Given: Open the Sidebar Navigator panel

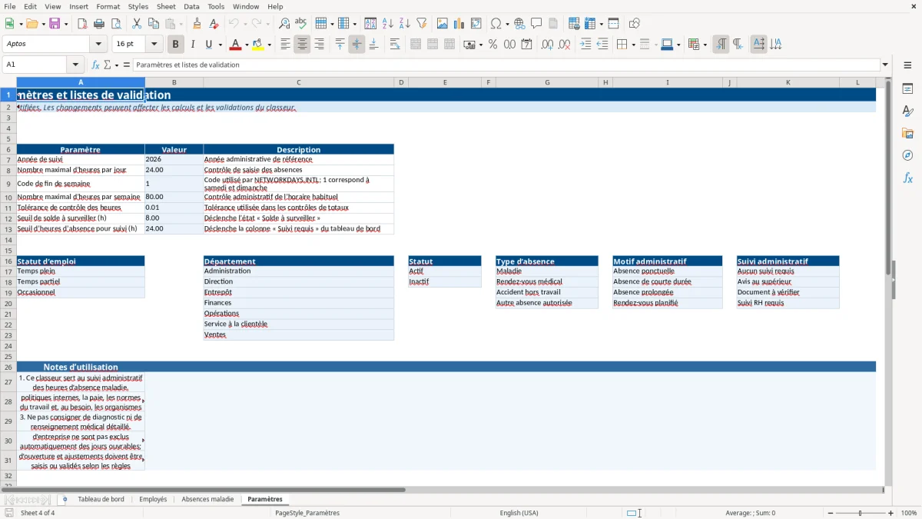Looking at the screenshot, I should [x=907, y=155].
